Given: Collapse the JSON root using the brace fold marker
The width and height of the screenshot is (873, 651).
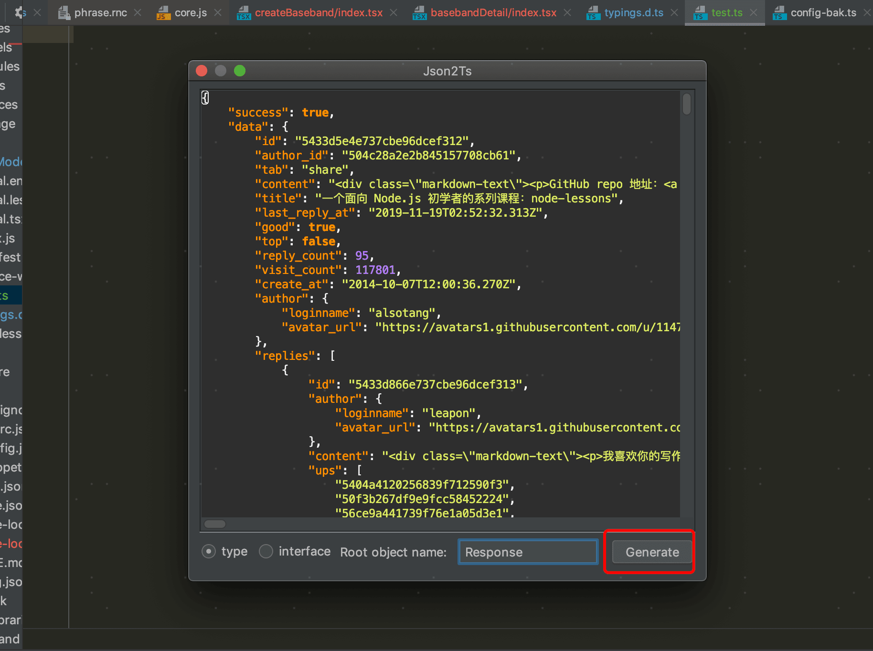Looking at the screenshot, I should (205, 97).
